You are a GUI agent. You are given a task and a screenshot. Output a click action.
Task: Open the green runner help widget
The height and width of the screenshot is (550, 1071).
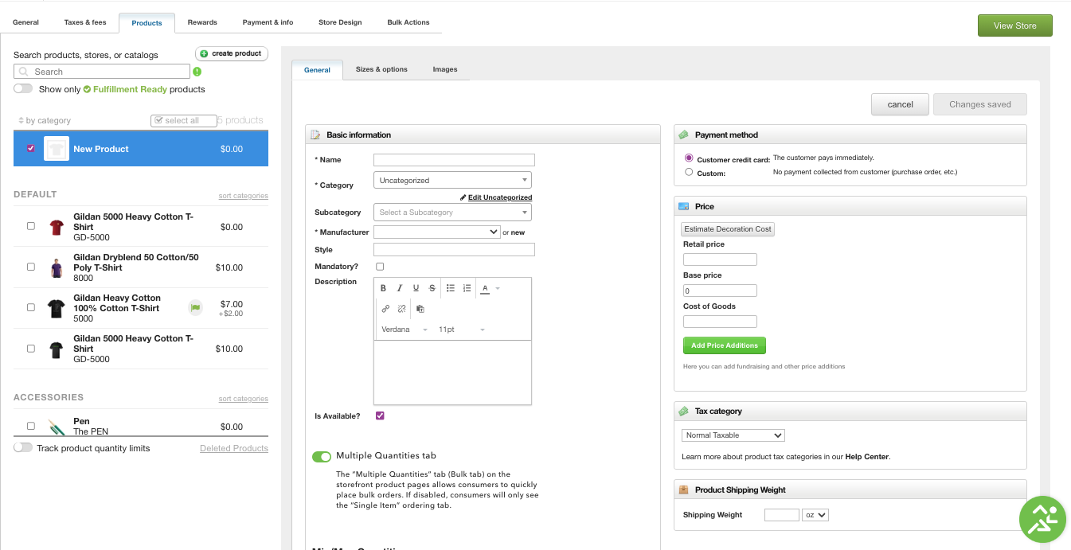click(1043, 520)
